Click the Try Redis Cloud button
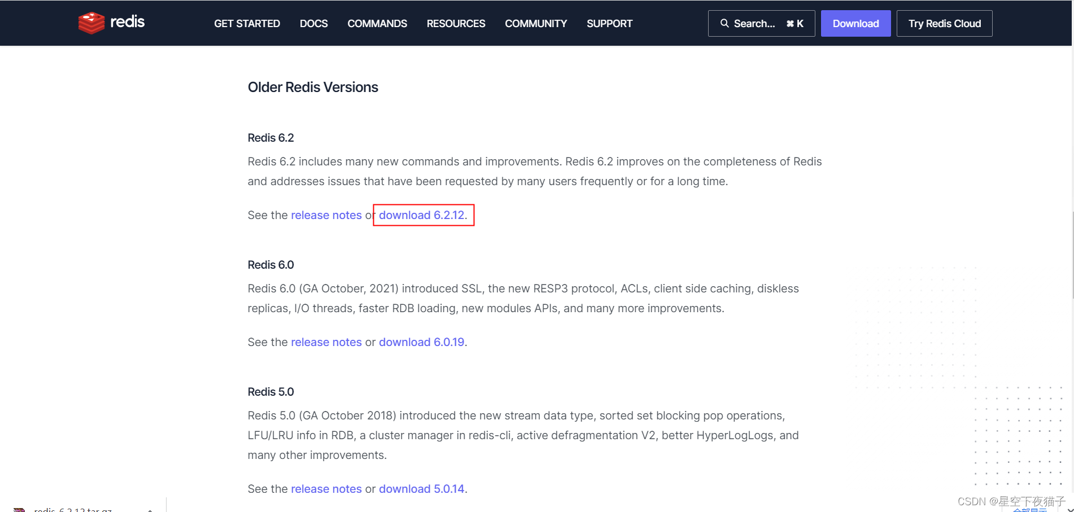Viewport: 1074px width, 512px height. (944, 24)
